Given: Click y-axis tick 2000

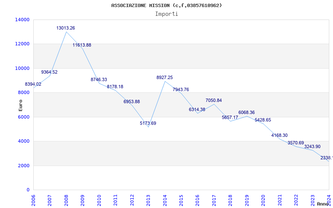Looking at the screenshot, I should 24,166.
